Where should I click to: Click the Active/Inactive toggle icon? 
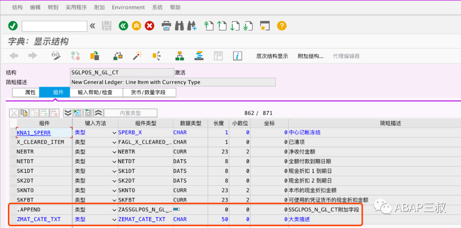tap(75, 56)
